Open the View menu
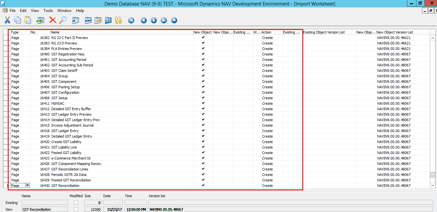 [x=35, y=11]
